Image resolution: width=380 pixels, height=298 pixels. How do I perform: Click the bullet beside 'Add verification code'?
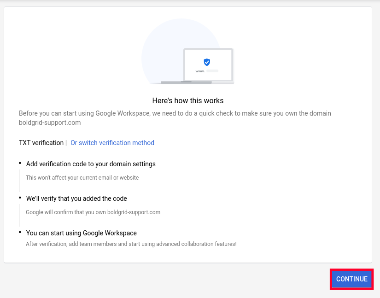pos(20,163)
